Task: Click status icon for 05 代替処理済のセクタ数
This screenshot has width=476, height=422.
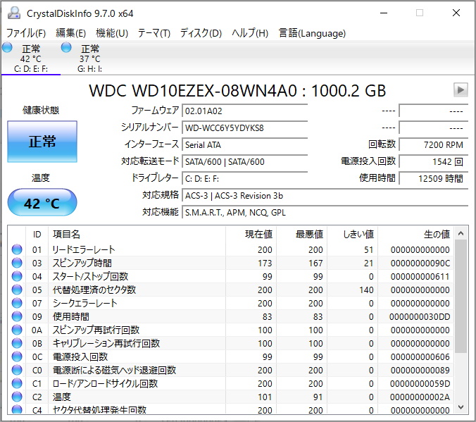Action: coord(17,290)
